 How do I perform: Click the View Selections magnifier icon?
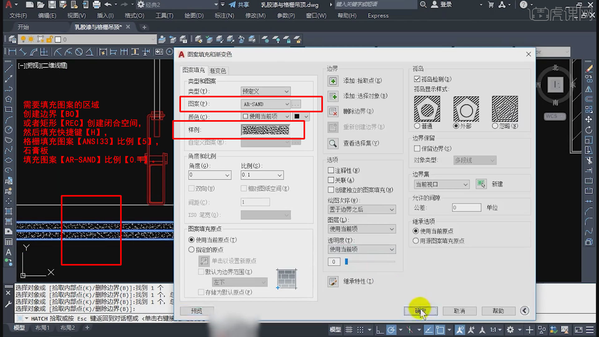tap(333, 143)
